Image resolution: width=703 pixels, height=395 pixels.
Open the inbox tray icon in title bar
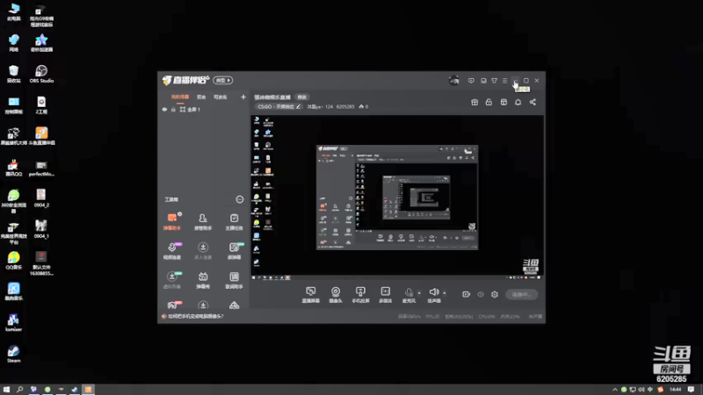pyautogui.click(x=483, y=81)
